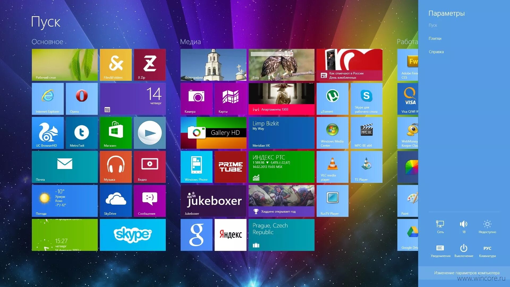
Task: Launch the SkyDrive tile
Action: pos(116,201)
